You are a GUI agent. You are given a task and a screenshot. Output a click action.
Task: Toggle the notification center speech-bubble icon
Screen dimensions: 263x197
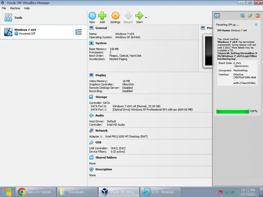click(x=217, y=16)
